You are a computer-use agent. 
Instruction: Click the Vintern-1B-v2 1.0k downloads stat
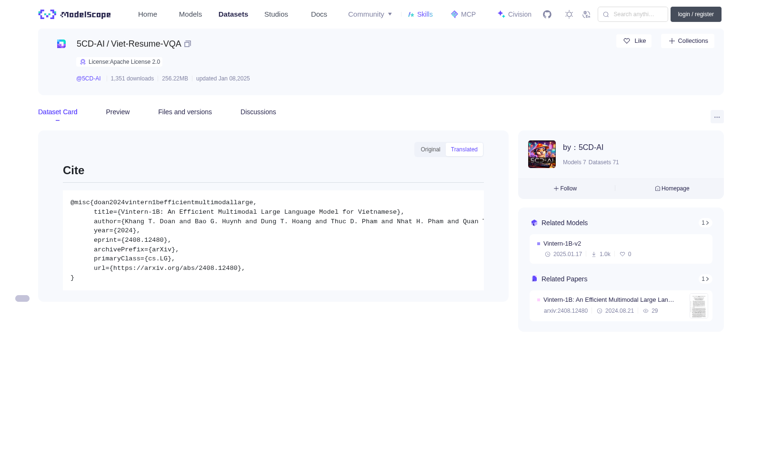tap(601, 254)
